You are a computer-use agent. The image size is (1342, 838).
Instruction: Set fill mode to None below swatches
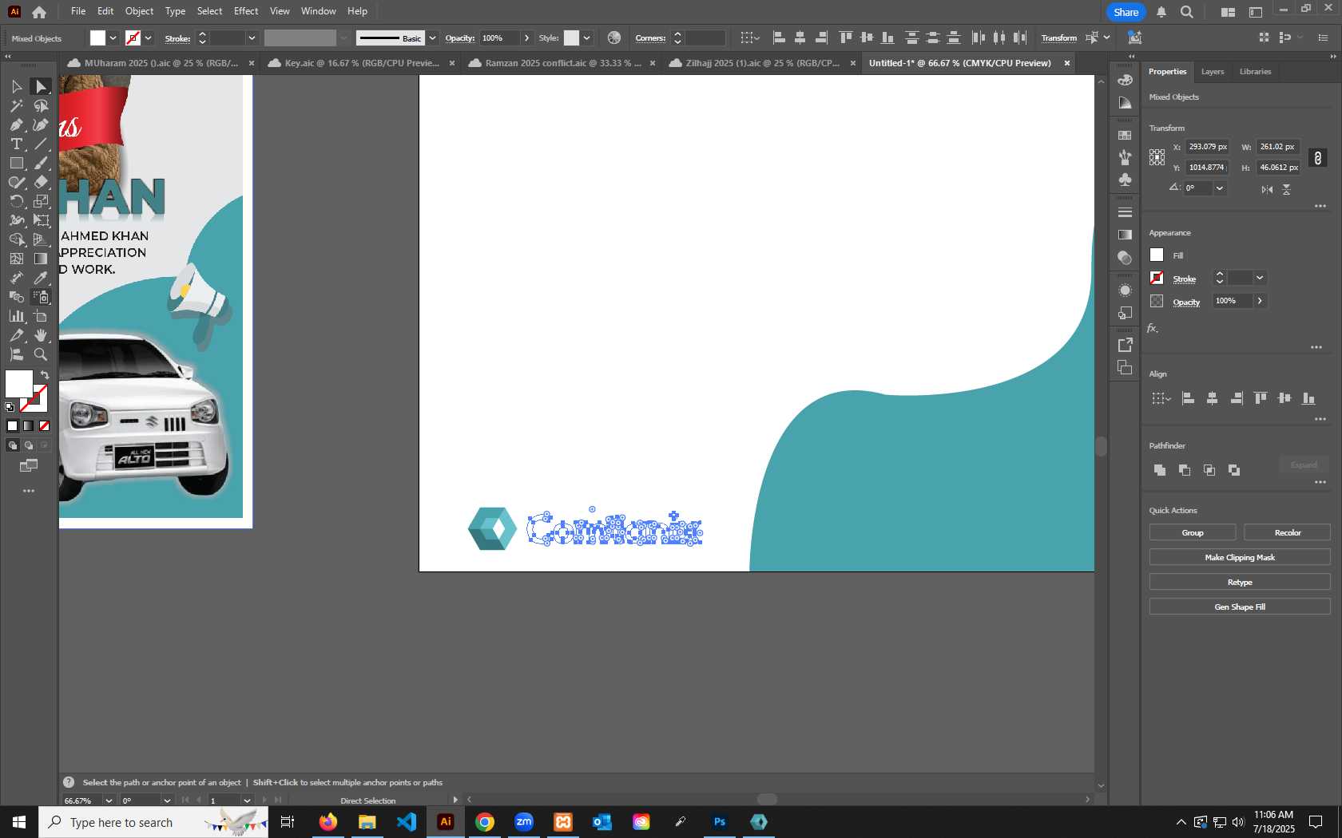click(44, 426)
